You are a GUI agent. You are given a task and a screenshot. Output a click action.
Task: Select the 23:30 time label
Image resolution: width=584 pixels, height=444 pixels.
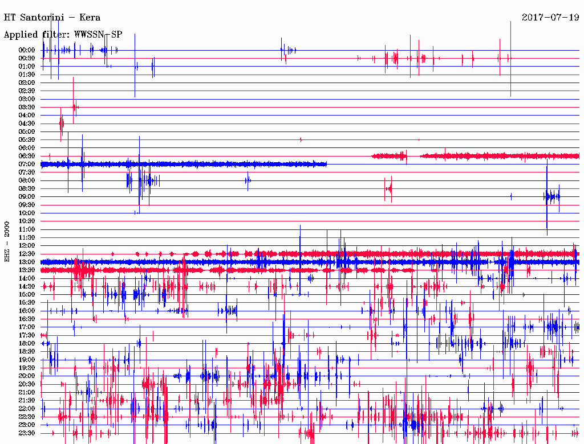tap(27, 433)
